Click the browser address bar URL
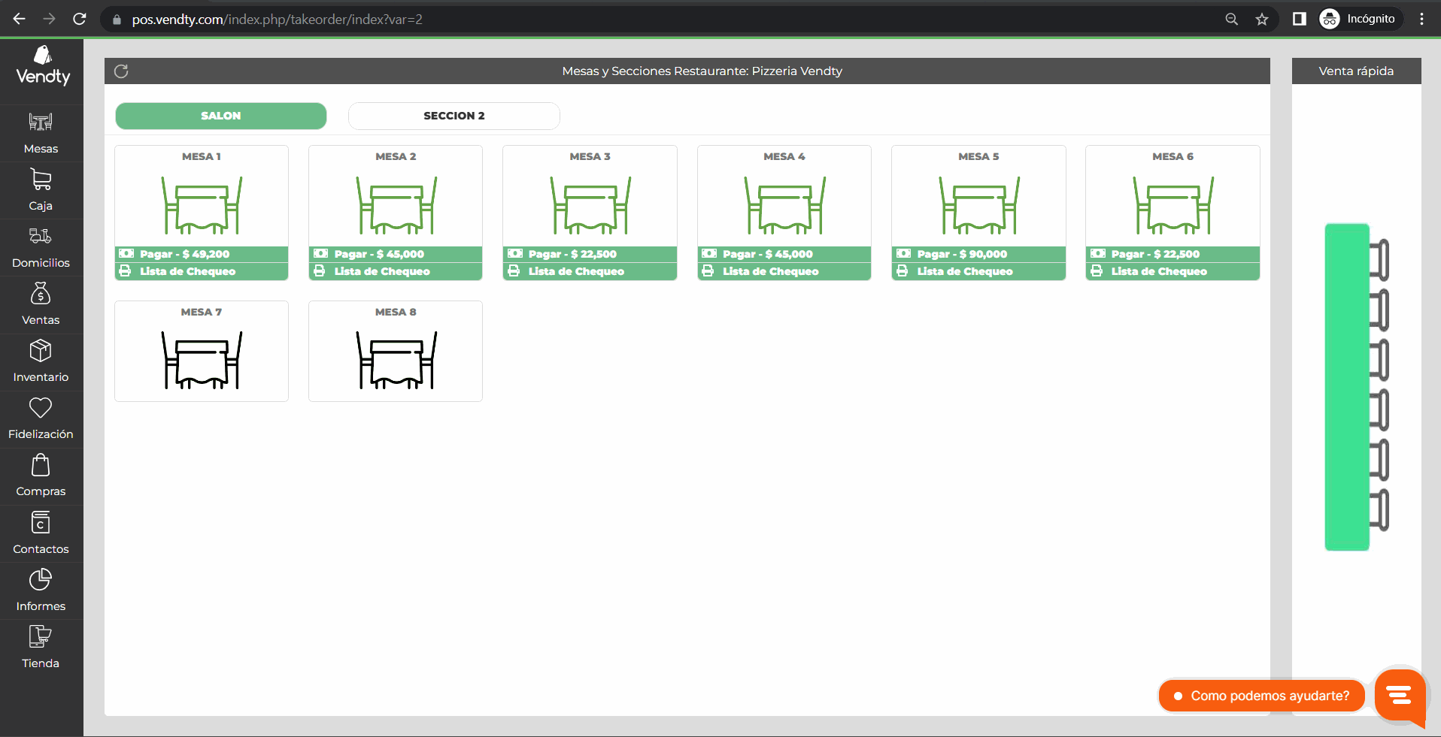 click(277, 20)
